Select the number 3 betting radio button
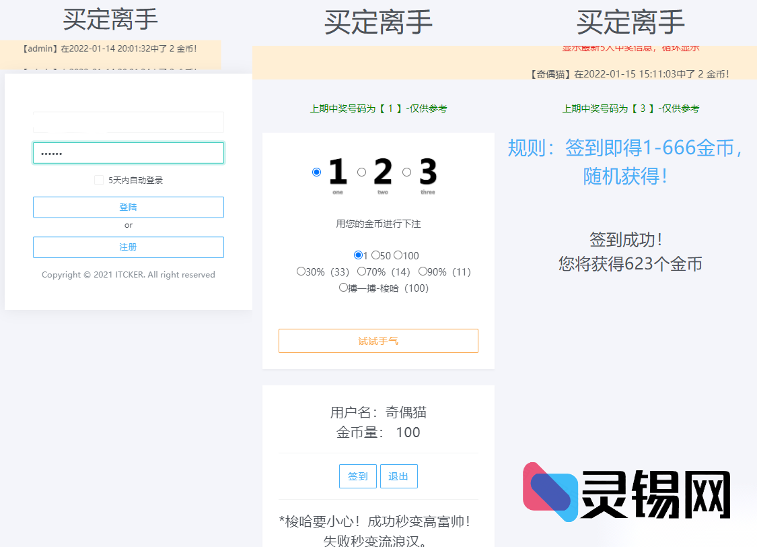Image resolution: width=757 pixels, height=547 pixels. pos(406,172)
